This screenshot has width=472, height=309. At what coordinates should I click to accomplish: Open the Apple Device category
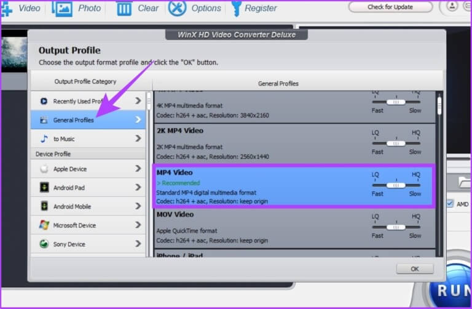[x=88, y=169]
